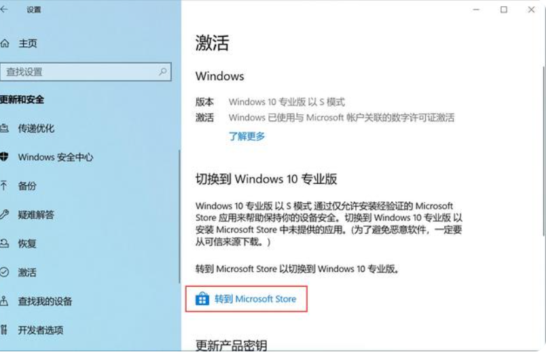Click the 备份 backup arrow icon
Screen dimensions: 546x352
(x=4, y=186)
